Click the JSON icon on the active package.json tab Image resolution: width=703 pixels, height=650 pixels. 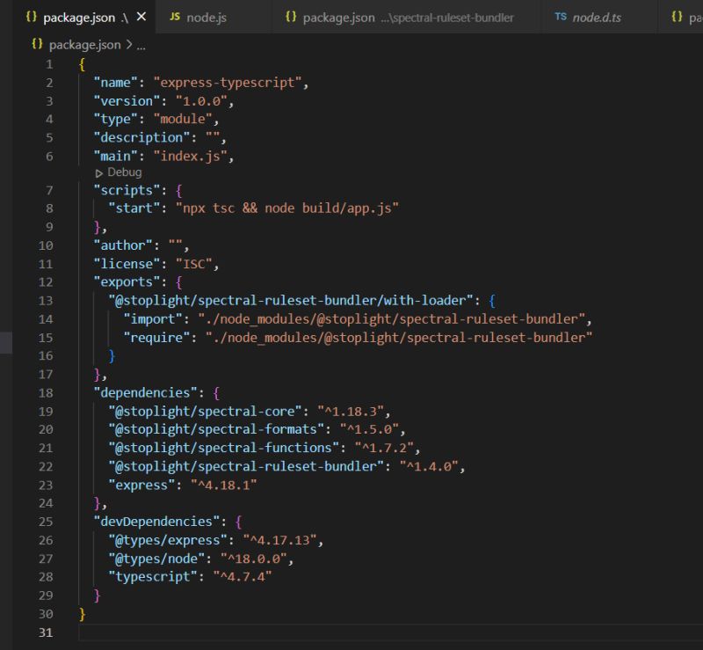pyautogui.click(x=31, y=17)
